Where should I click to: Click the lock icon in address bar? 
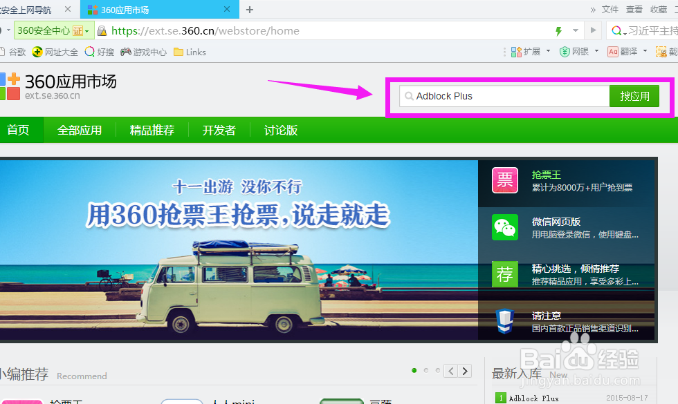click(x=102, y=30)
